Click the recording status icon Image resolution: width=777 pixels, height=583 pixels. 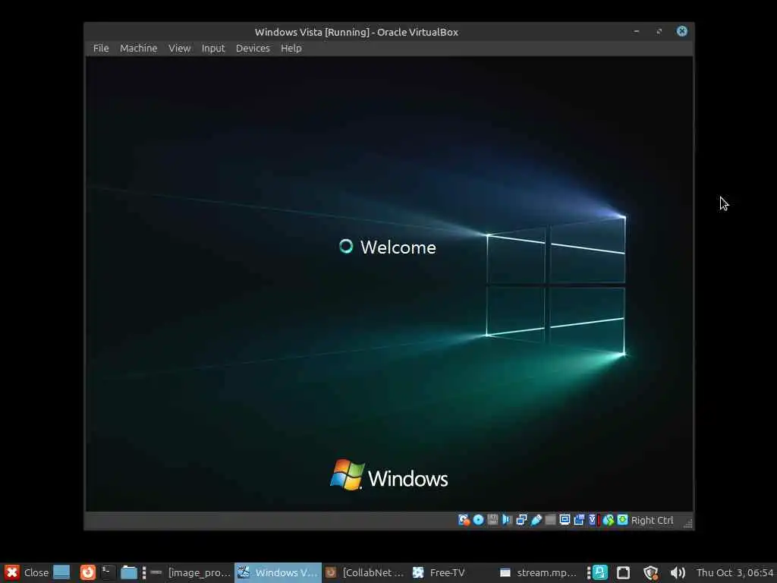click(x=579, y=520)
